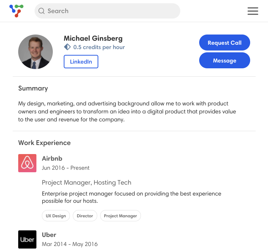Viewport: 268px width, 250px height.
Task: Open the Uber company logo
Action: [x=27, y=239]
